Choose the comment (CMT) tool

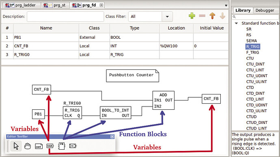(39, 146)
